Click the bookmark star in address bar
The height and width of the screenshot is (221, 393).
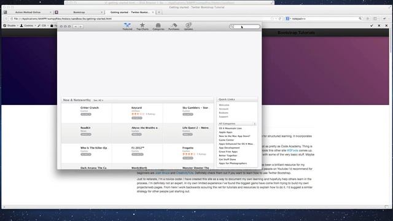tap(273, 18)
